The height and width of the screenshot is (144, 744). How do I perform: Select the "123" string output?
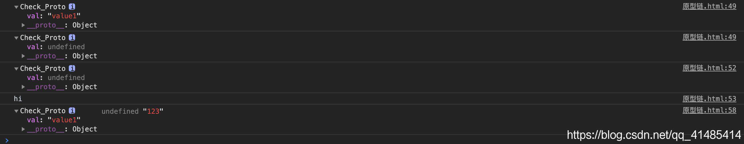click(x=153, y=111)
